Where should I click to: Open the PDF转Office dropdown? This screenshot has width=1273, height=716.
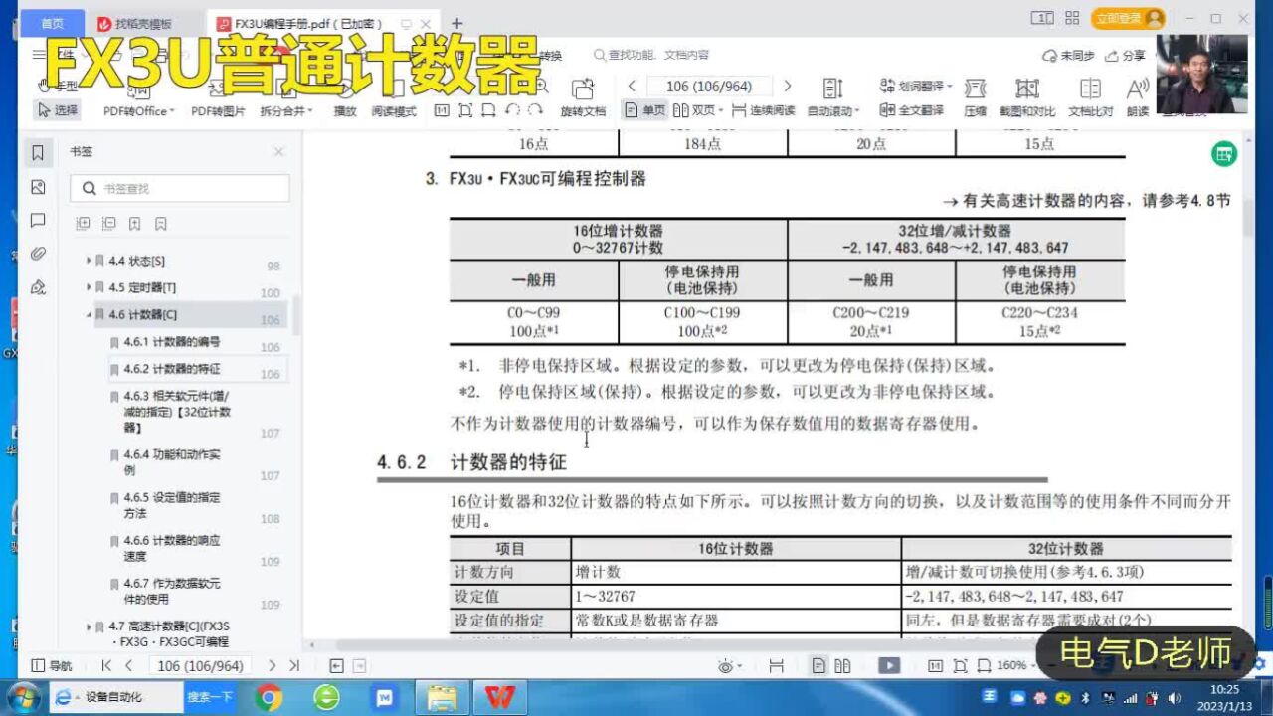click(139, 111)
